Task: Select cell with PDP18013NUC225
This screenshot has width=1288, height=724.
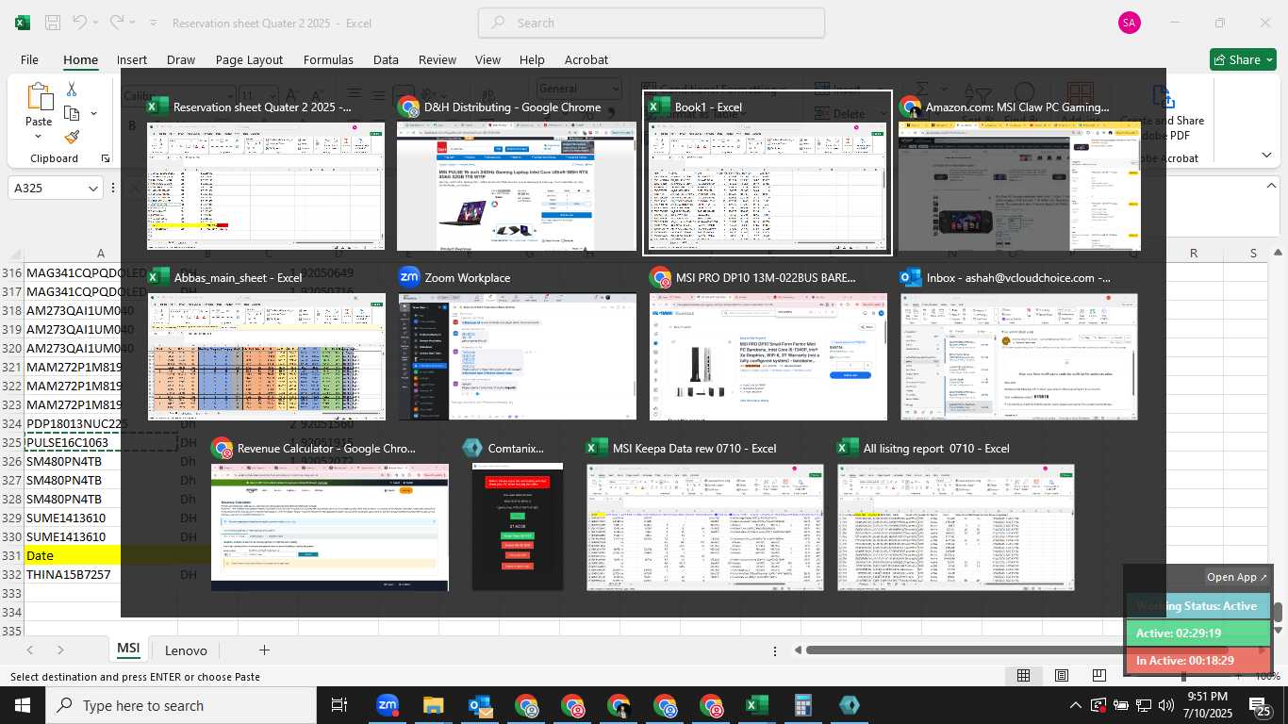Action: point(101,423)
